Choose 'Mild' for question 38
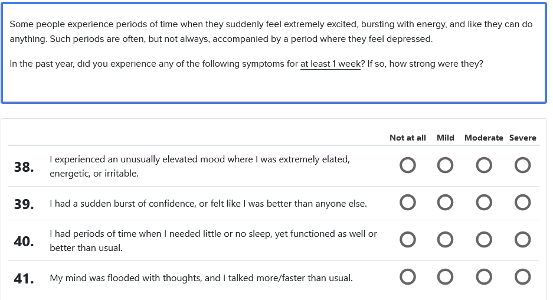Screen dimensions: 553x300 coord(446,165)
